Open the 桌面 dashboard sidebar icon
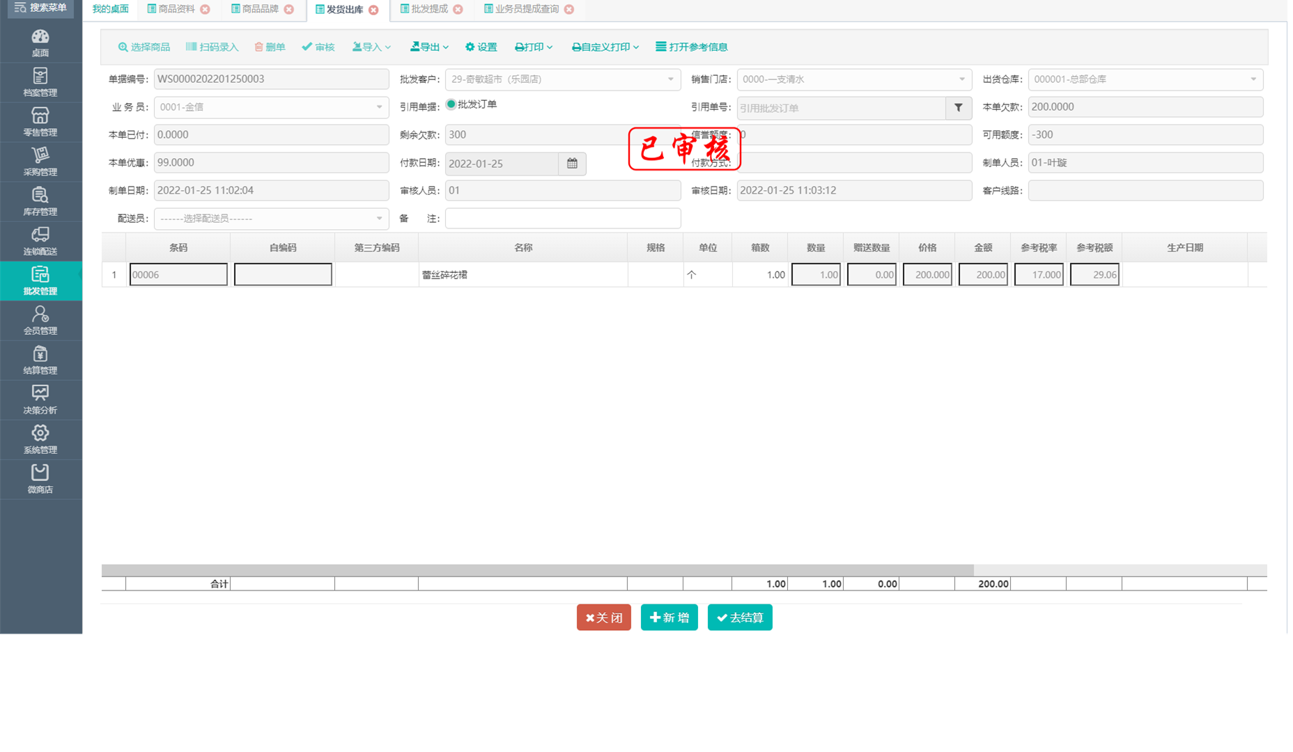The height and width of the screenshot is (752, 1293). 40,42
